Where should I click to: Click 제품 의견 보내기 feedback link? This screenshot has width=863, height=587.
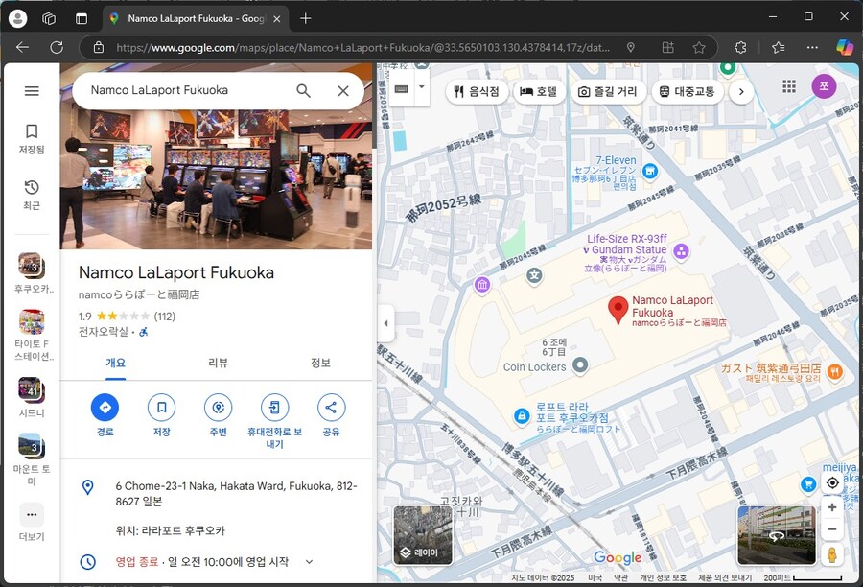point(725,577)
